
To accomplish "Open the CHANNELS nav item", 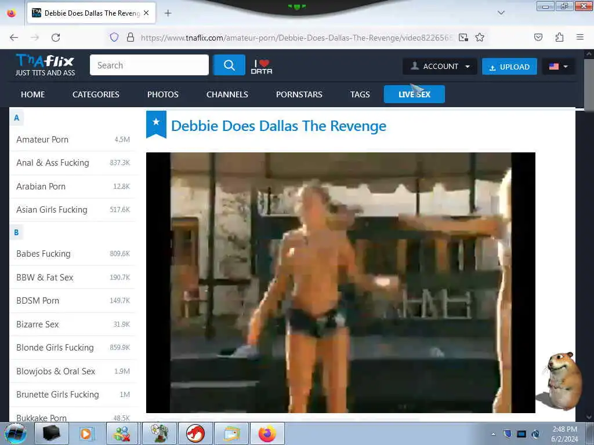I will pos(227,94).
